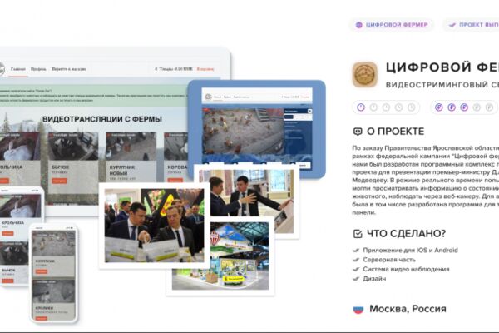Tap the orange button under КРОЛЬЧИХА on the back phone
Screen dimensions: 499x333
point(7,233)
